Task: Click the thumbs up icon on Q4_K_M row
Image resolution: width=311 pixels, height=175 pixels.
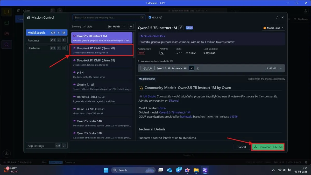Action: point(198,68)
